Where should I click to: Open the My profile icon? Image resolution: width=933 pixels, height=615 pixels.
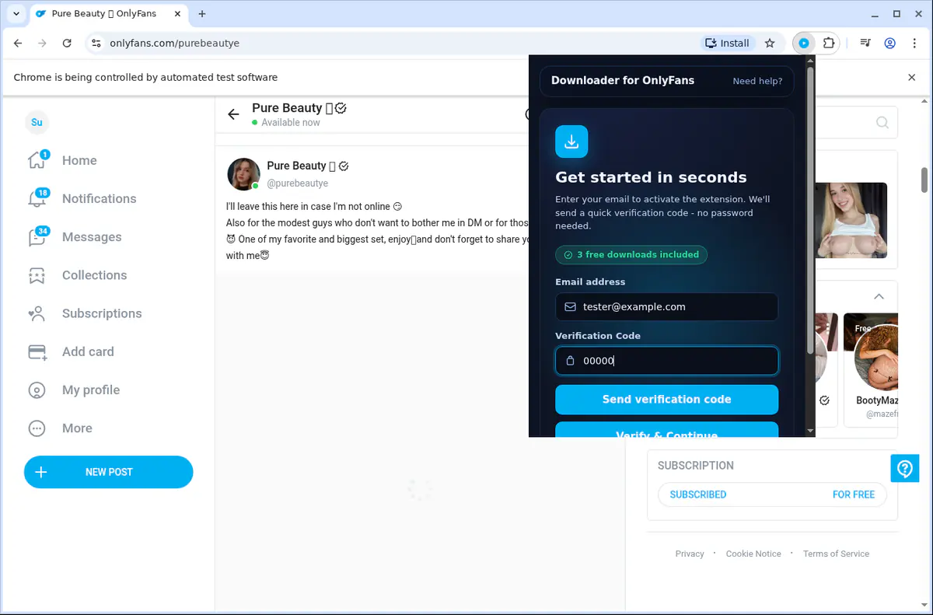coord(37,390)
